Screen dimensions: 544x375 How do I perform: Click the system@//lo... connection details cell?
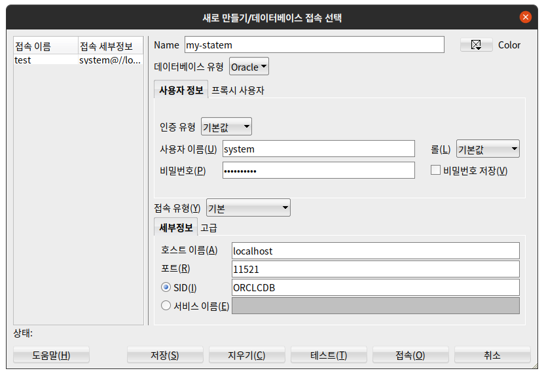click(111, 60)
